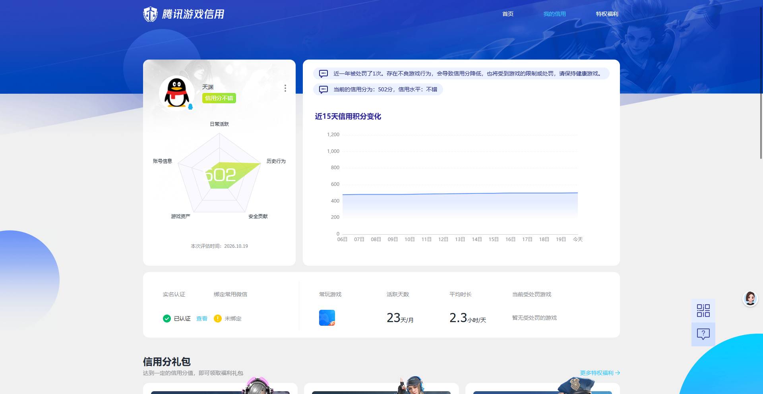
Task: Select the 我的信用 navigation tab
Action: click(554, 14)
